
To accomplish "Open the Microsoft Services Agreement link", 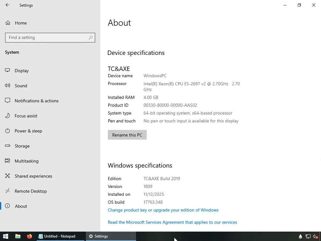I will pos(172,222).
